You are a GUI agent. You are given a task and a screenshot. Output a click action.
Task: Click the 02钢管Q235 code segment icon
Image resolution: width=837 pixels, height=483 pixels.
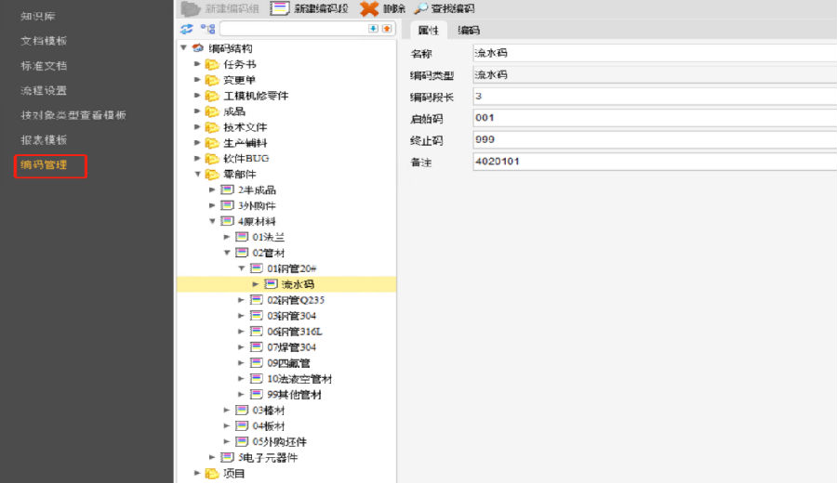point(257,300)
